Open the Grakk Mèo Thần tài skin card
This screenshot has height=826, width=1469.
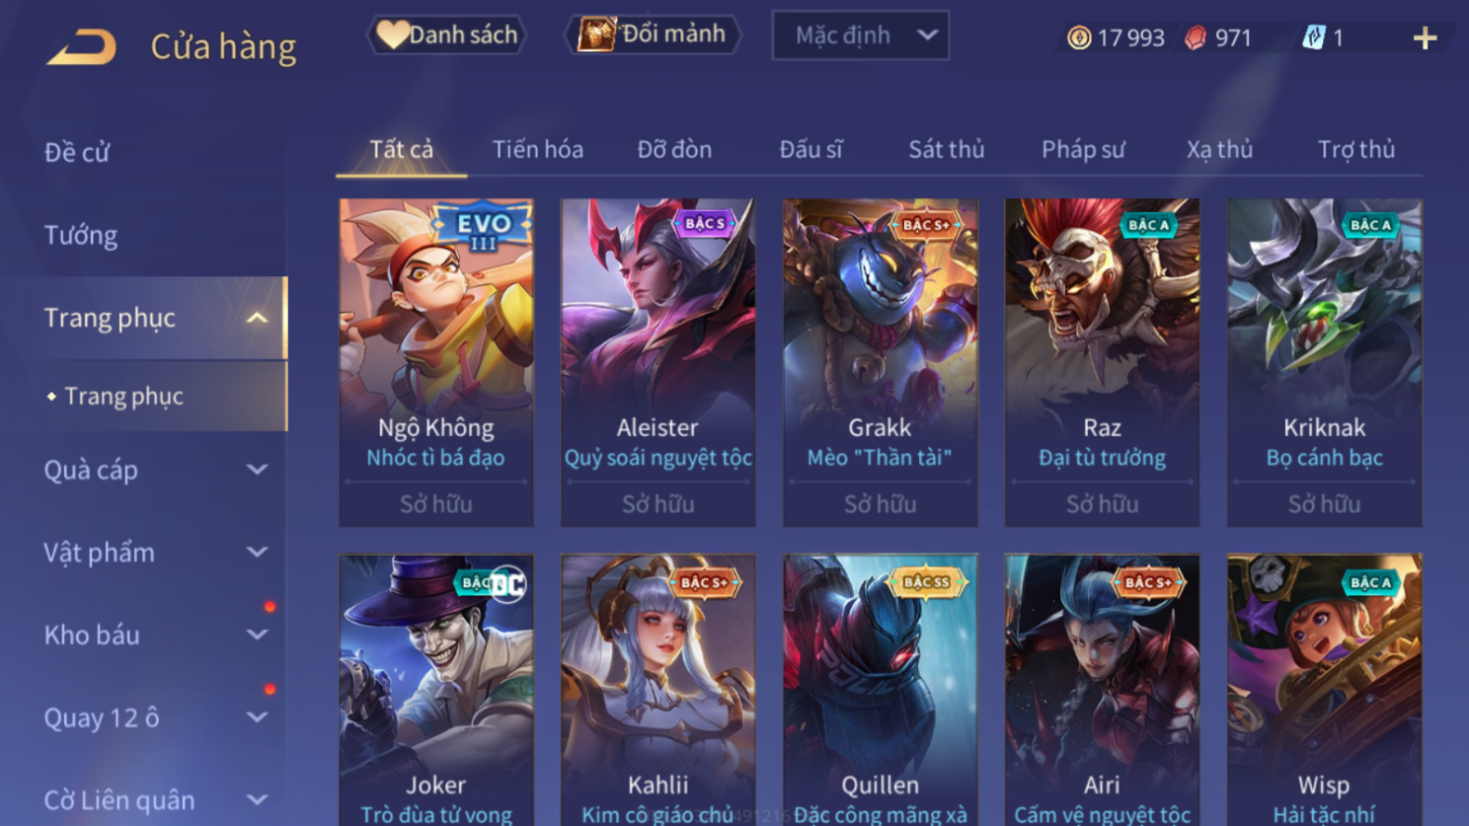tap(880, 362)
